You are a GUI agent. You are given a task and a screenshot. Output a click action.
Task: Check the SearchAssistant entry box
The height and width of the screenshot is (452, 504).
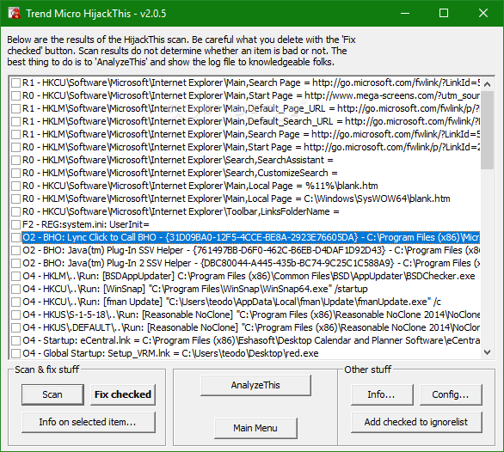point(15,160)
